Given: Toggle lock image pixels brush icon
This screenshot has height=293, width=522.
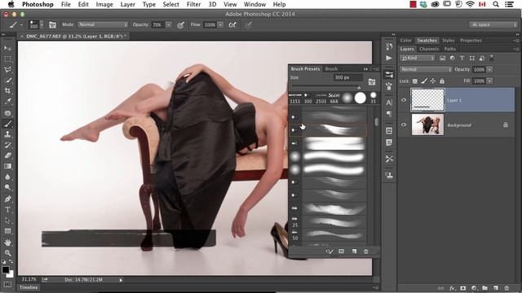Looking at the screenshot, I should click(424, 81).
